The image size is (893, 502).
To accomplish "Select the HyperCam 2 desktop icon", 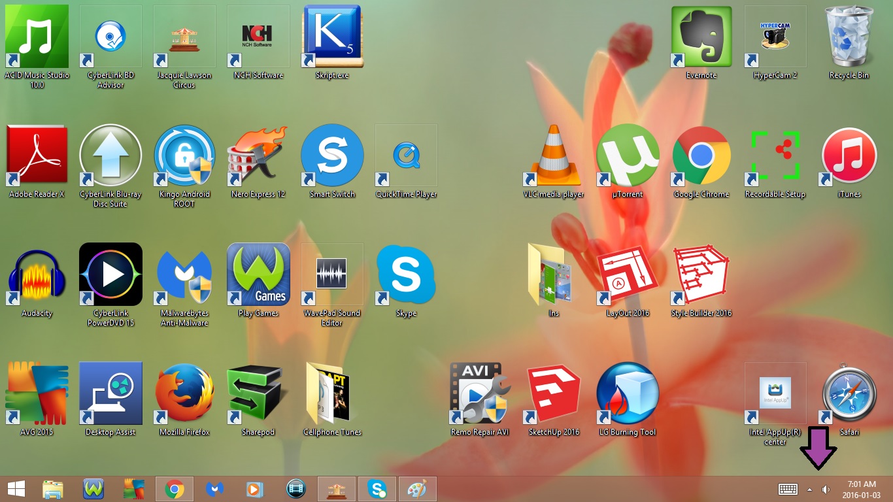I will 775,37.
